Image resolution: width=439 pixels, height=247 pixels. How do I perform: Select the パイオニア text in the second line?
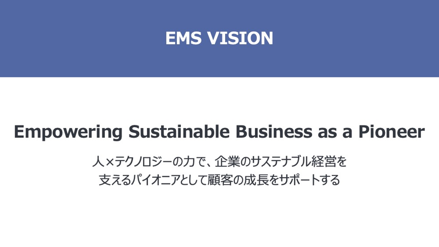pyautogui.click(x=150, y=180)
